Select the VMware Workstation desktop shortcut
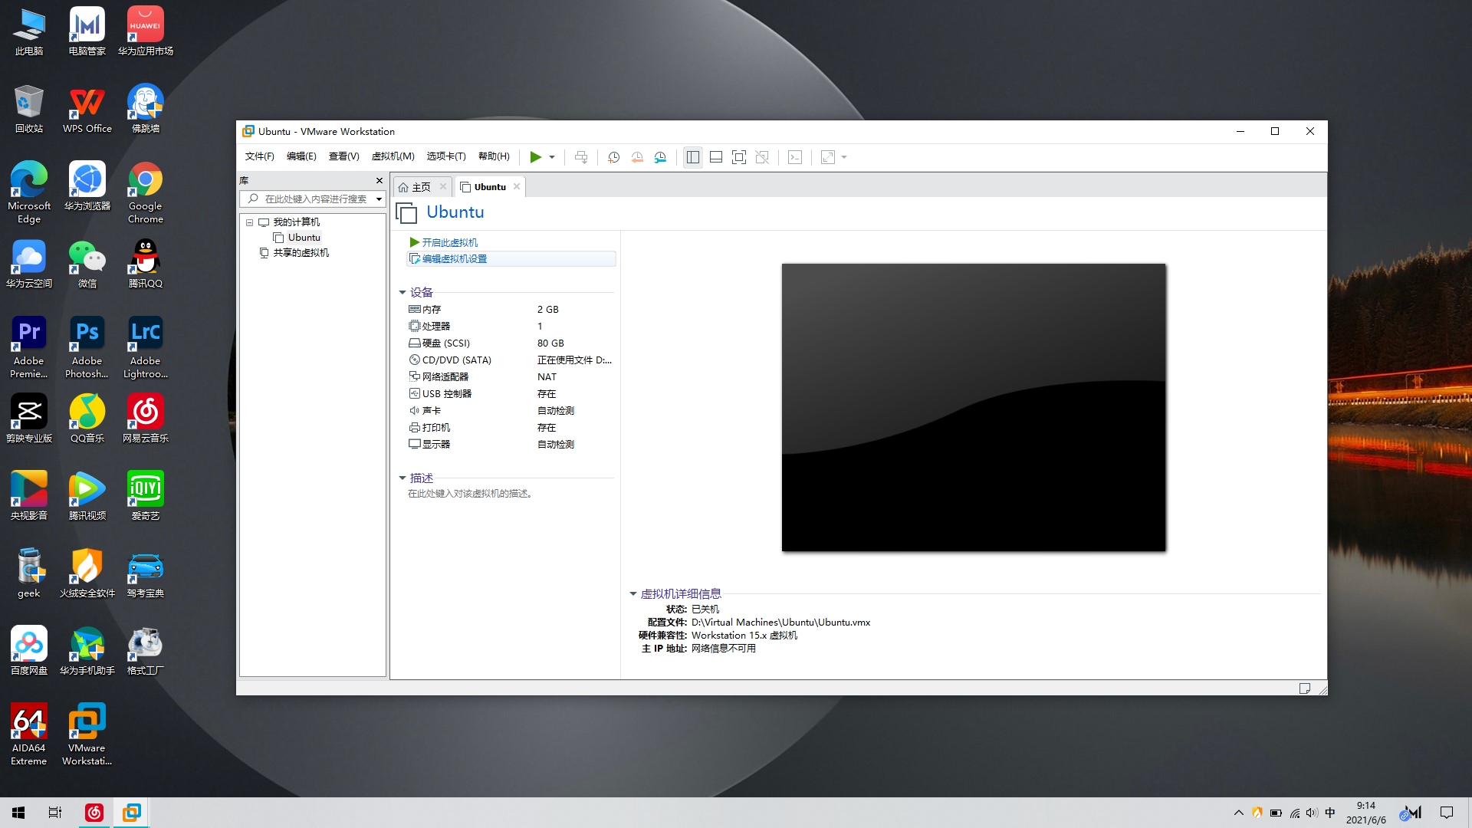 [87, 734]
